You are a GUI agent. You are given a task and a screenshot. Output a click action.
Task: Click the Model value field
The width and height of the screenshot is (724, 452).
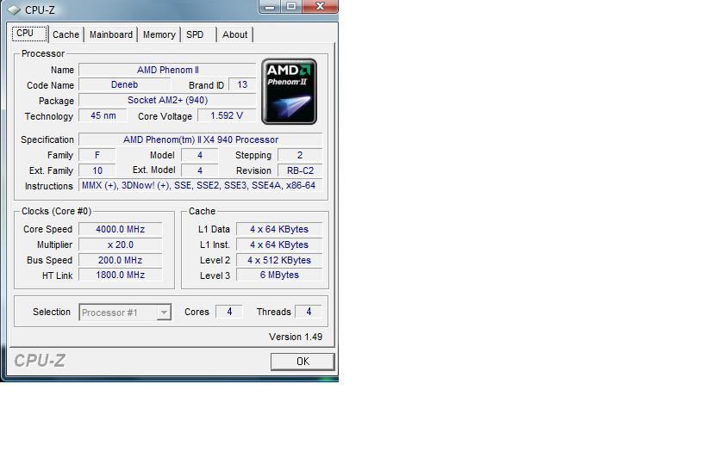tap(199, 155)
